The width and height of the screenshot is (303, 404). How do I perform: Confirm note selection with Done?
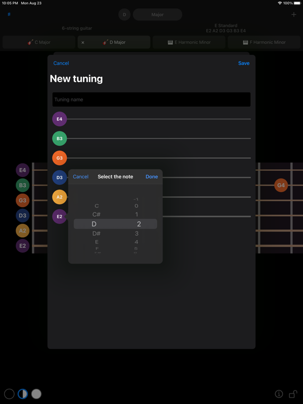(x=151, y=177)
